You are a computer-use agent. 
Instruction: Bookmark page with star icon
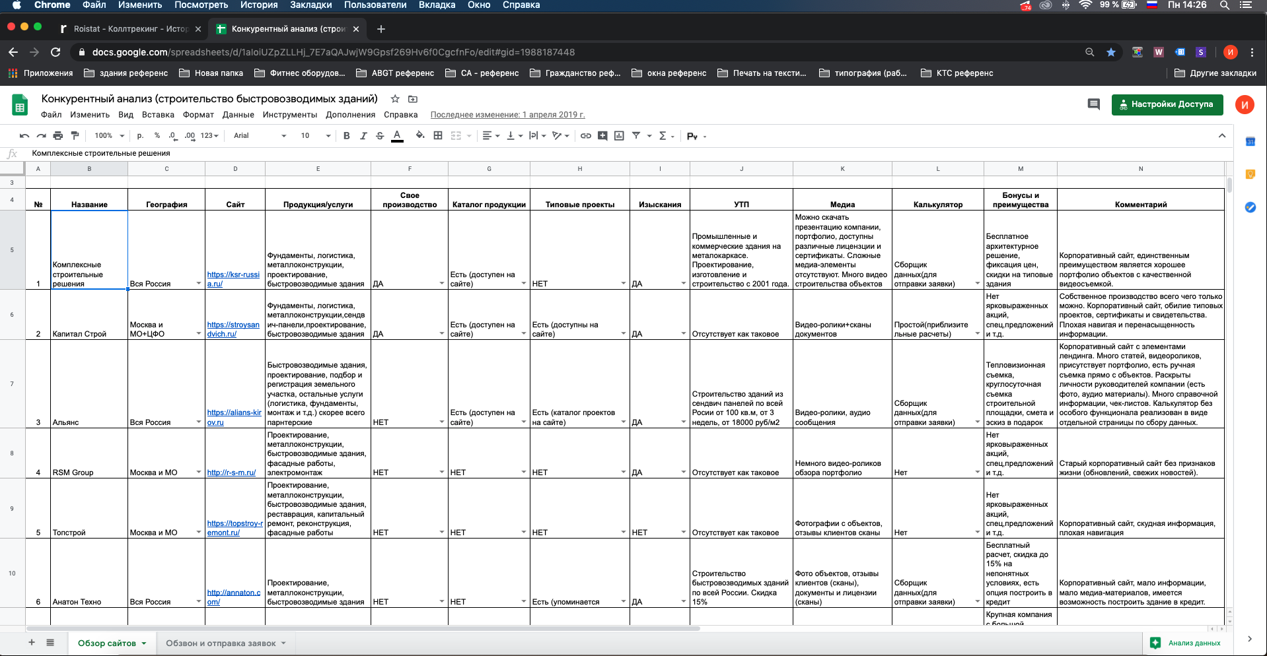click(x=1111, y=52)
